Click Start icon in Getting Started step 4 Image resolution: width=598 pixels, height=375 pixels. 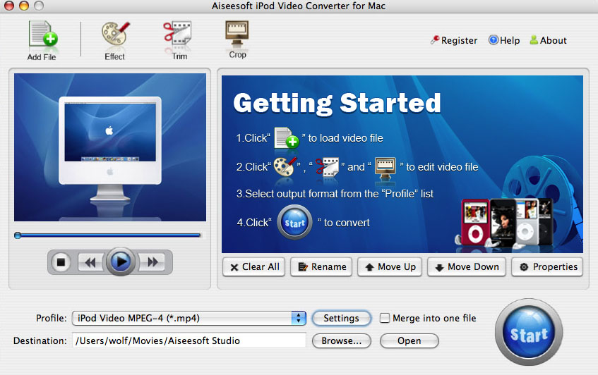(294, 222)
